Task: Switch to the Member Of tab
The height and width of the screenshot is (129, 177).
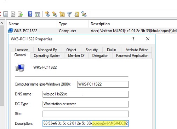Action: tap(76, 55)
